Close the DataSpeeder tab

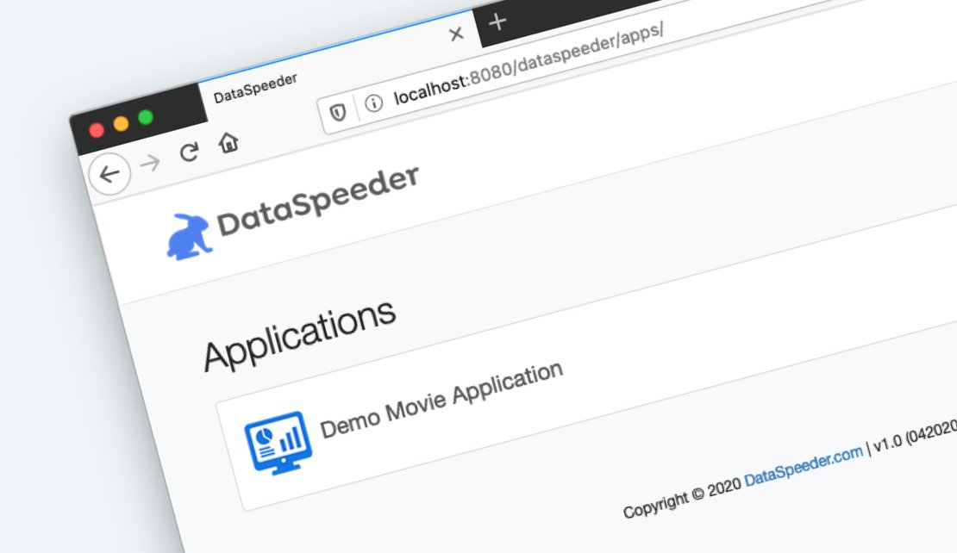click(456, 34)
